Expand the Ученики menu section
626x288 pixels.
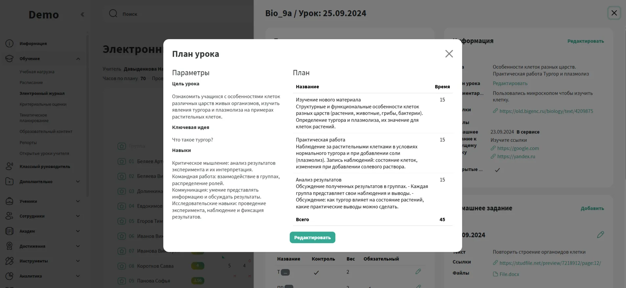tap(78, 201)
